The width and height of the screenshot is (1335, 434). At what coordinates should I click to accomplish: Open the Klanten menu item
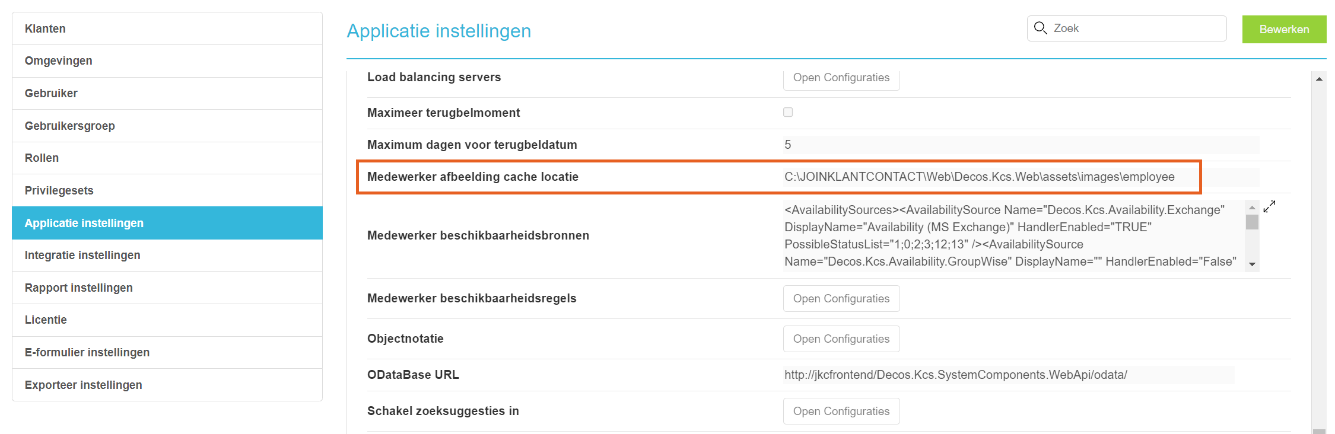167,28
